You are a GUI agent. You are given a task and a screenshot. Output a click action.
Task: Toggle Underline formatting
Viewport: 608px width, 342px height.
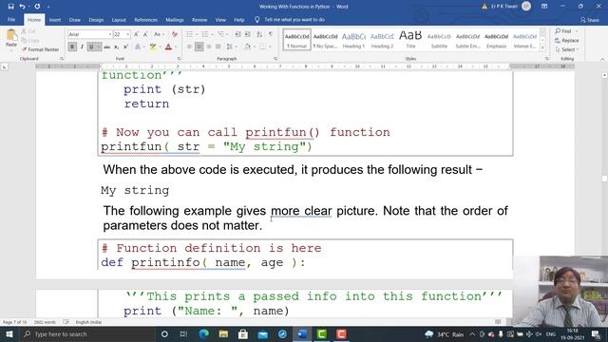(91, 47)
